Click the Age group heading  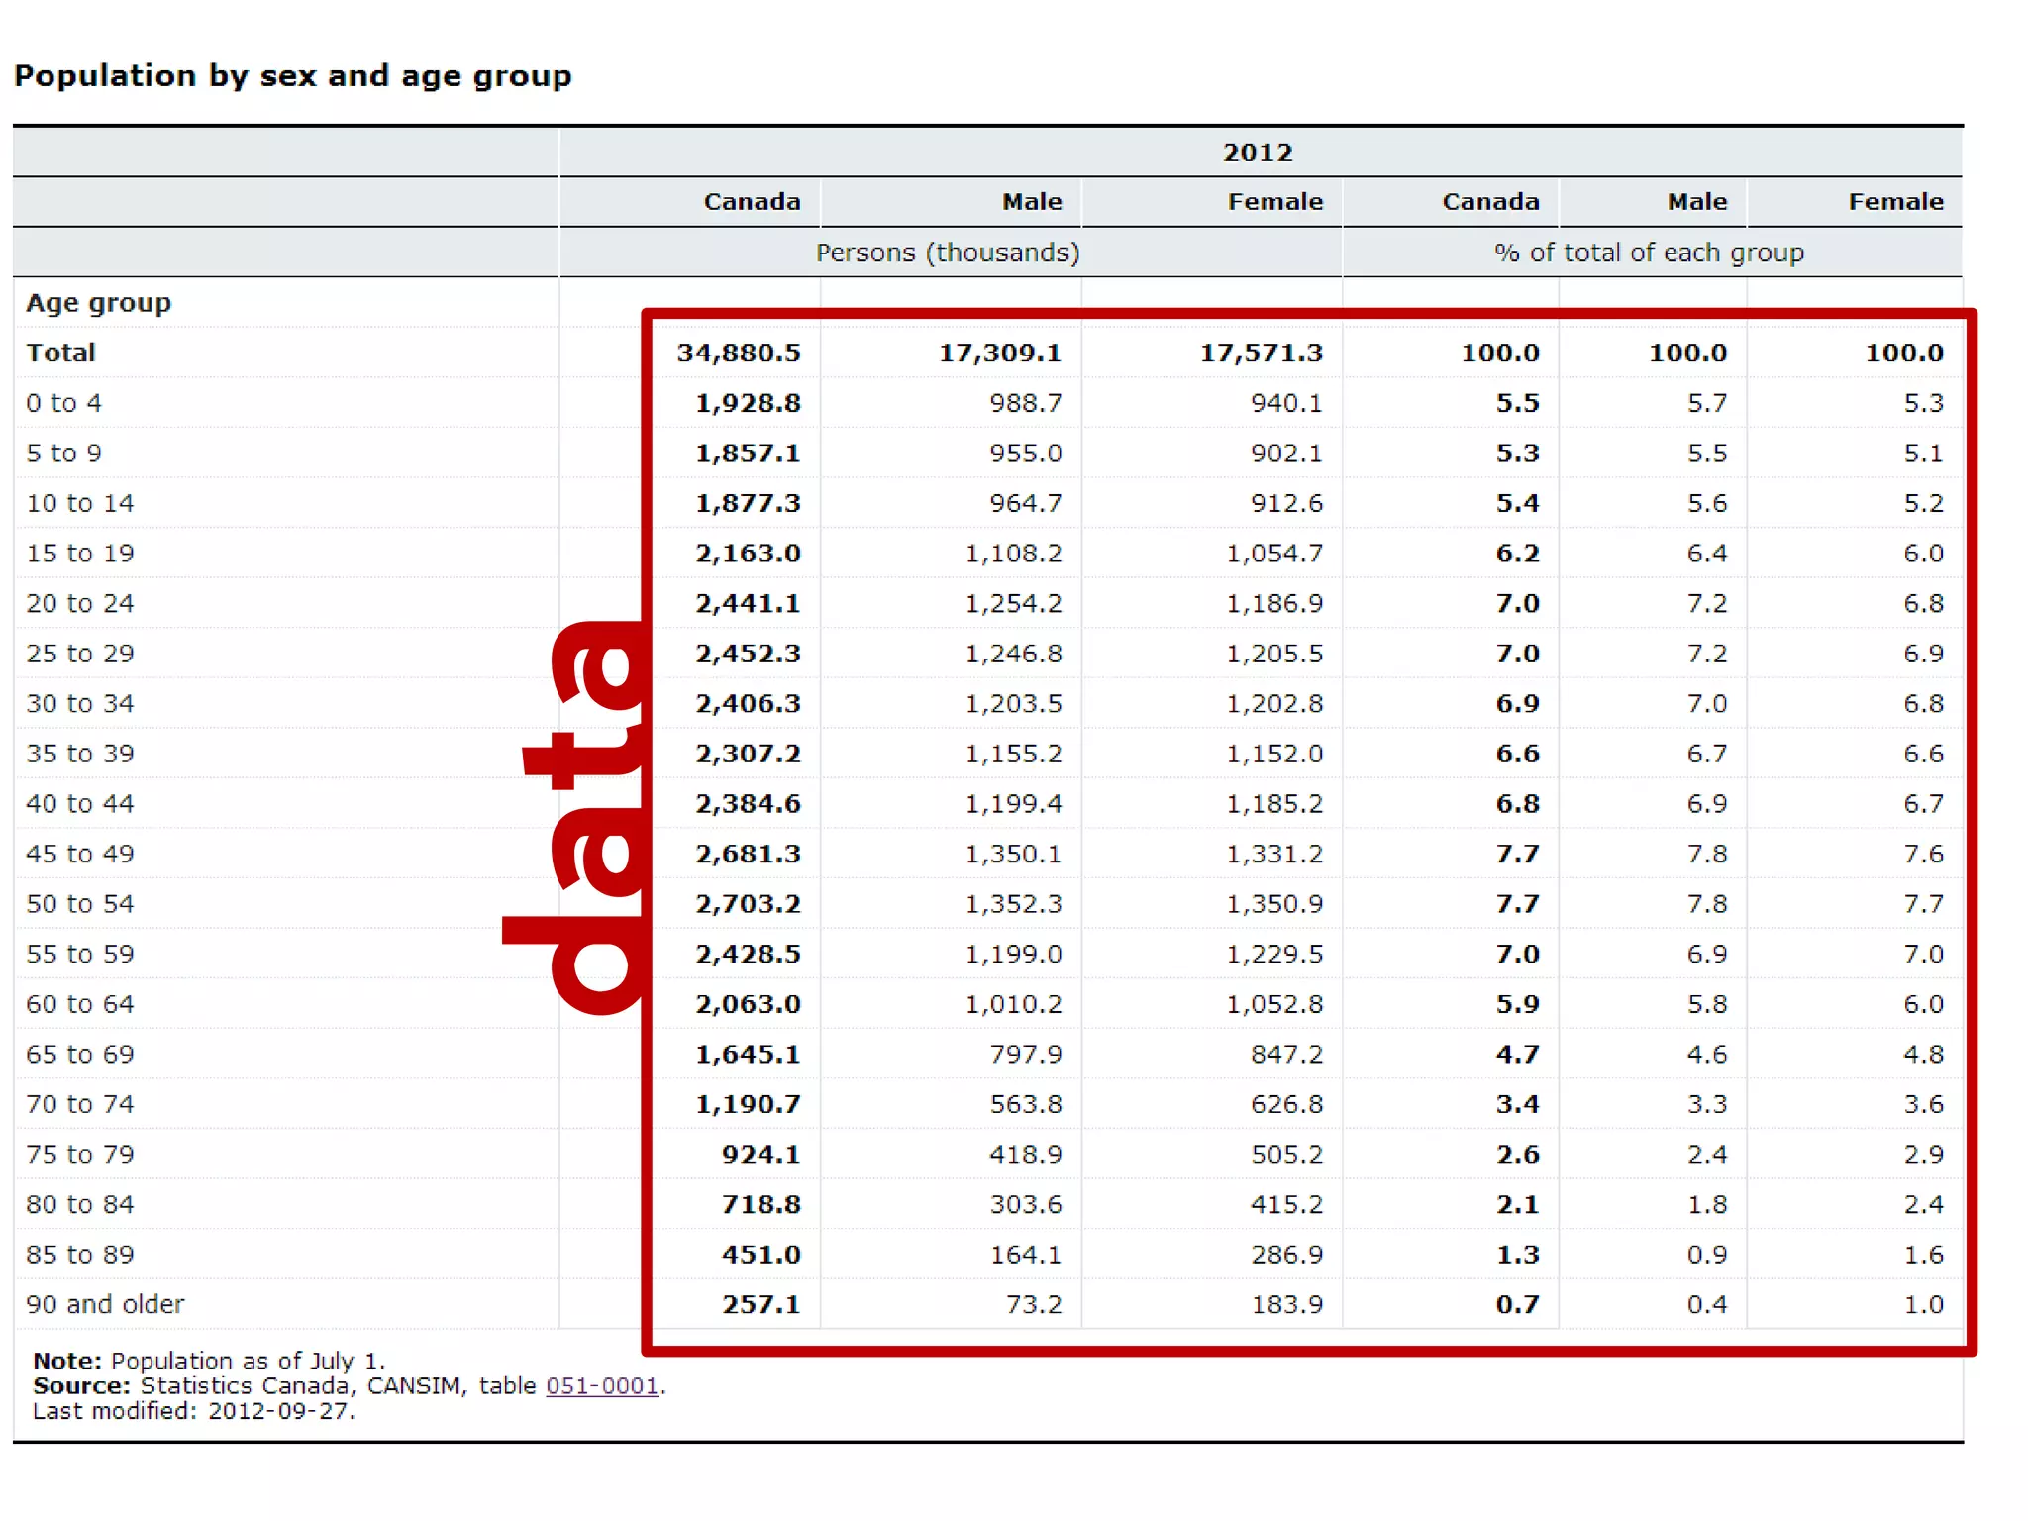(x=98, y=303)
